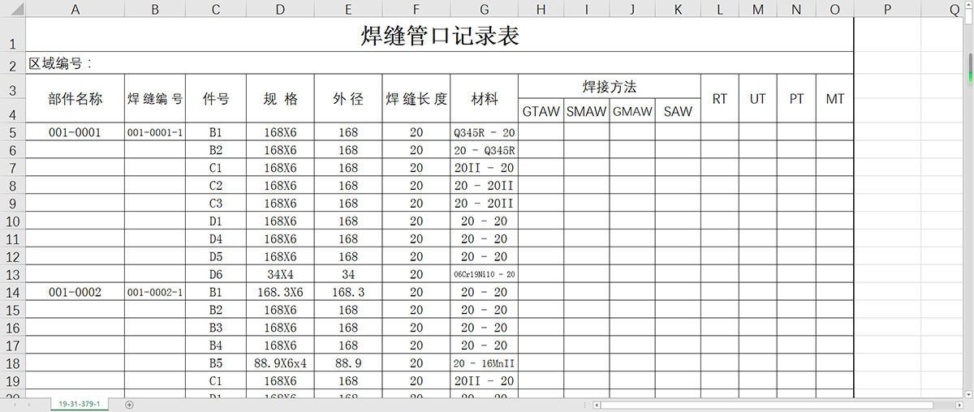This screenshot has height=412, width=974.
Task: Select the 20 - 20II cell in row 8
Action: 484,186
